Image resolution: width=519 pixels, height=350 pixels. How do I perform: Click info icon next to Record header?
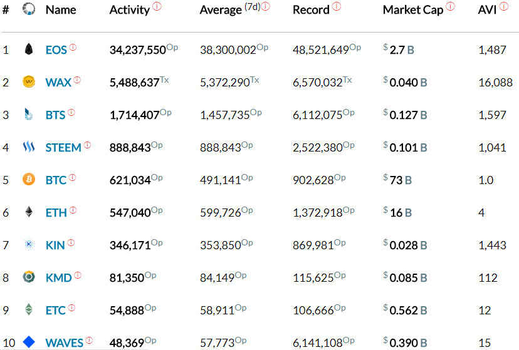[337, 6]
